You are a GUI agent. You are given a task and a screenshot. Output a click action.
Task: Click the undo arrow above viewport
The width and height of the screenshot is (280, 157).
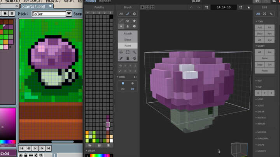(x=191, y=7)
